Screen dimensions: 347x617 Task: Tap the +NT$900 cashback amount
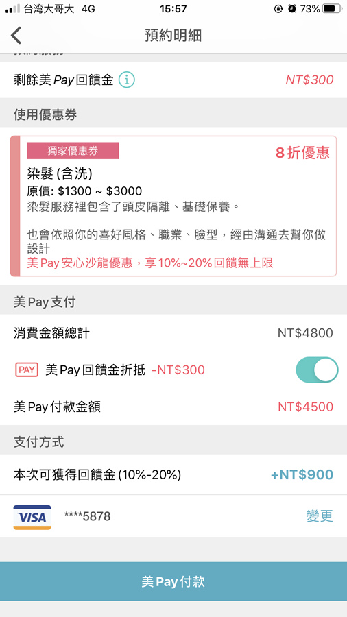[x=302, y=474]
